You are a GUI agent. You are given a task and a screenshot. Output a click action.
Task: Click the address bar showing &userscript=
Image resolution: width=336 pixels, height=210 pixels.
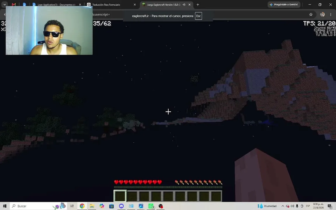[101, 15]
